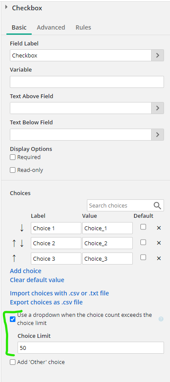
Task: Uncheck the dropdown choice limit checkbox
Action: click(x=13, y=319)
